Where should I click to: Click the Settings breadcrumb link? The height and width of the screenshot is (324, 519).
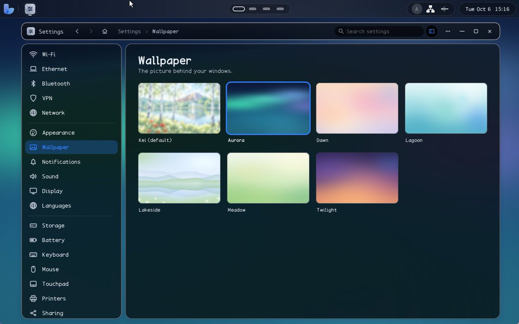[129, 32]
